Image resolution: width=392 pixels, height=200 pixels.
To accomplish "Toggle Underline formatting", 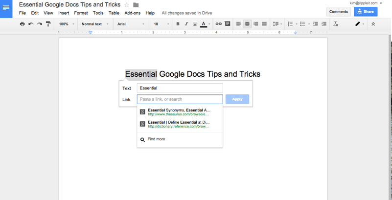I will (x=195, y=24).
